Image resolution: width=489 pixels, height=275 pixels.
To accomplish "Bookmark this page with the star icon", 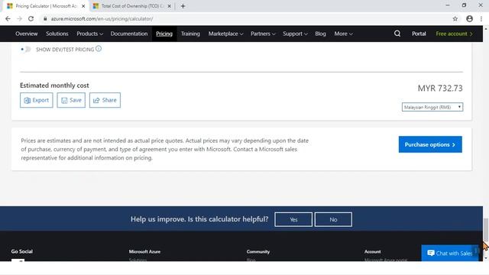I will pos(455,18).
